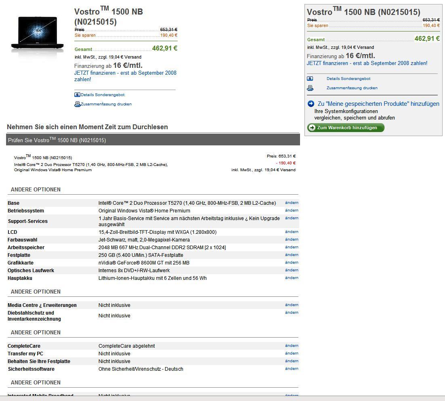Click the Jet-Schwarz, matt value
This screenshot has height=401, width=445.
(144, 240)
